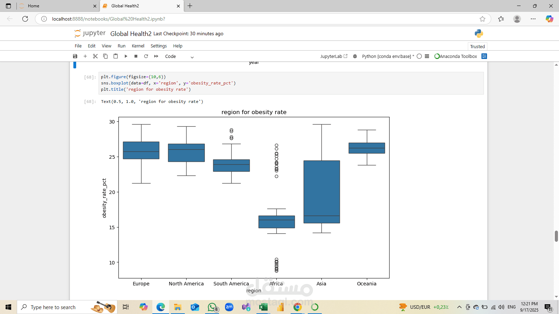Open the volume control in tray

501,307
